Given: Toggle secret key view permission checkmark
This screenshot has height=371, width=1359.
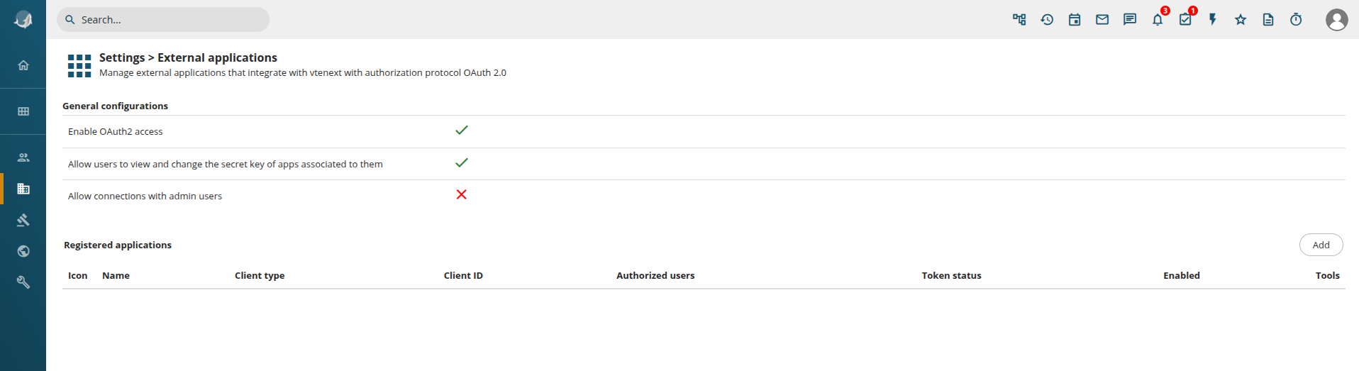Looking at the screenshot, I should [x=462, y=163].
